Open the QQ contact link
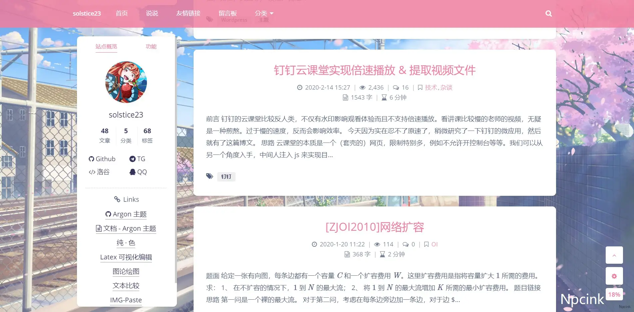 [x=138, y=172]
